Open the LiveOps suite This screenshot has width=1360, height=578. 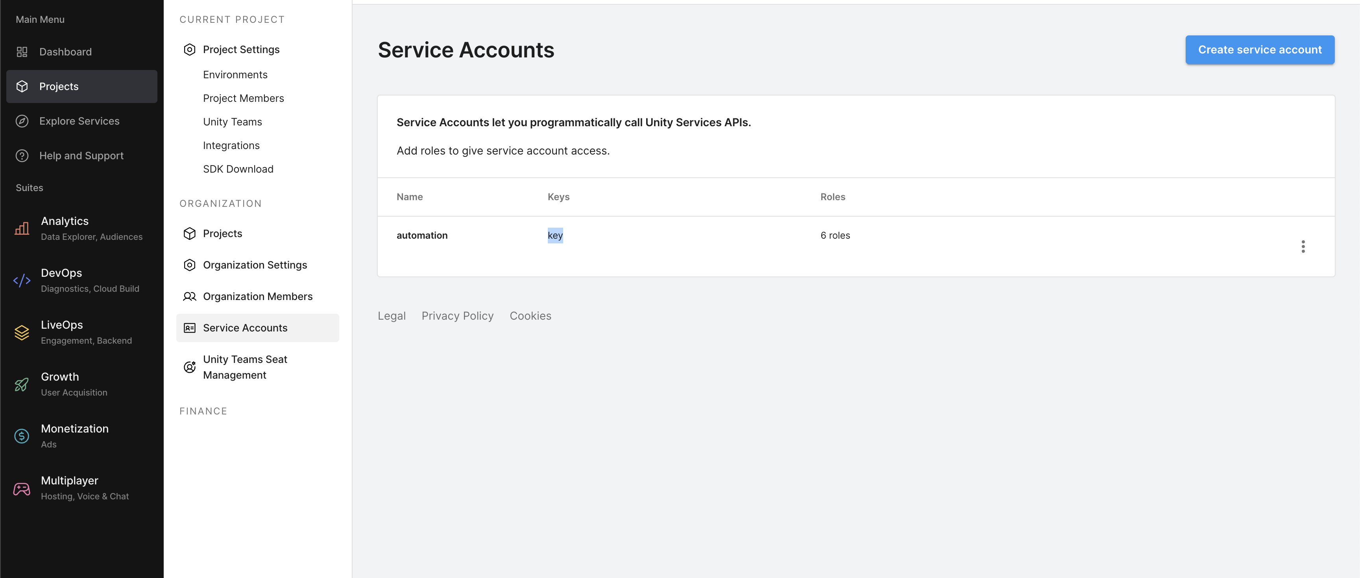click(x=82, y=332)
